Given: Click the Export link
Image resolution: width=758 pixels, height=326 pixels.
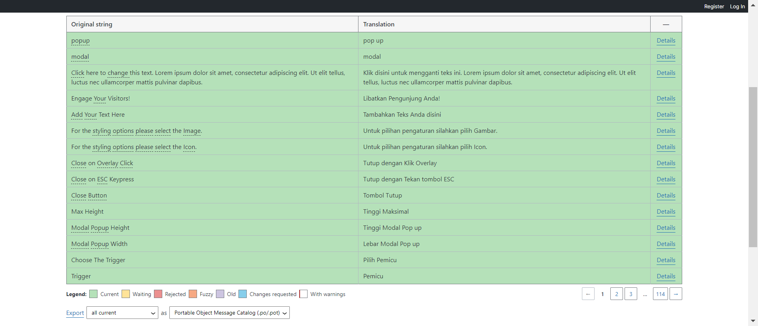Looking at the screenshot, I should (x=75, y=313).
